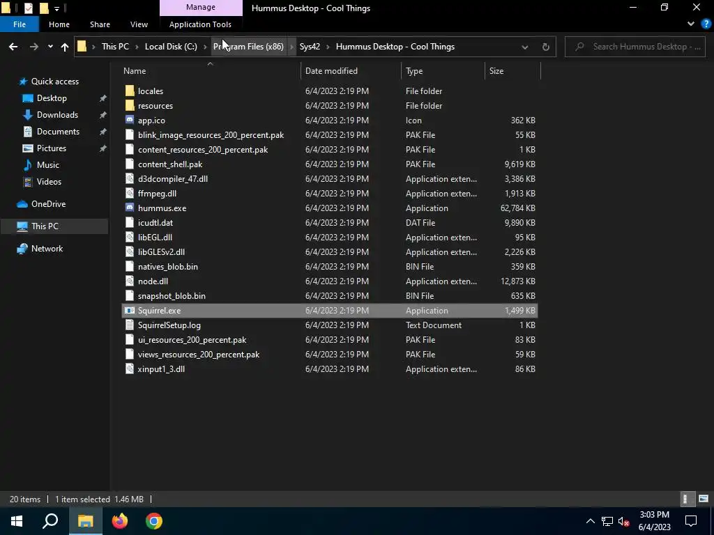
Task: Click Local Disk (C:) breadcrumb
Action: 171,47
